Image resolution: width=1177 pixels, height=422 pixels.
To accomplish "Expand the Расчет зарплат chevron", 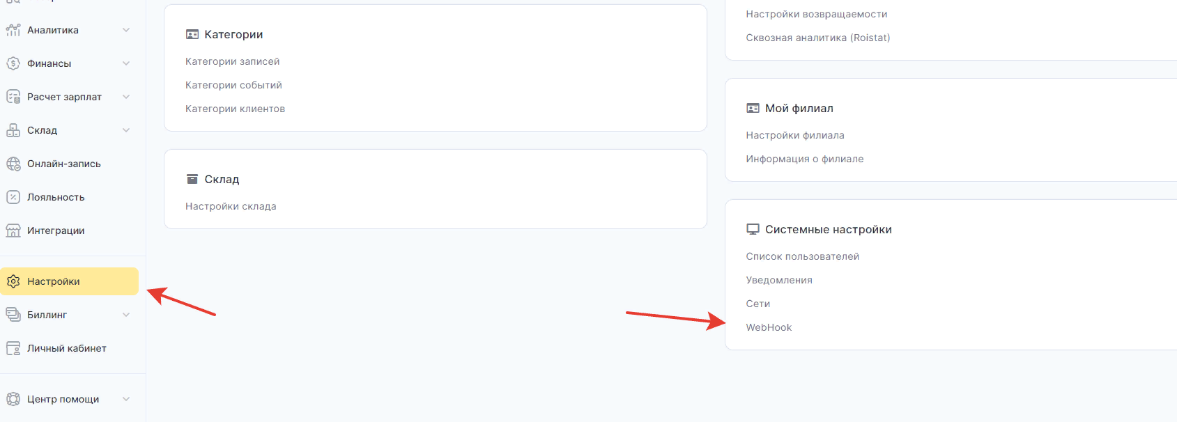I will coord(126,97).
